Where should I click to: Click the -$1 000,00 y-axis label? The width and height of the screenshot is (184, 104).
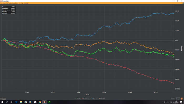(x=177, y=89)
